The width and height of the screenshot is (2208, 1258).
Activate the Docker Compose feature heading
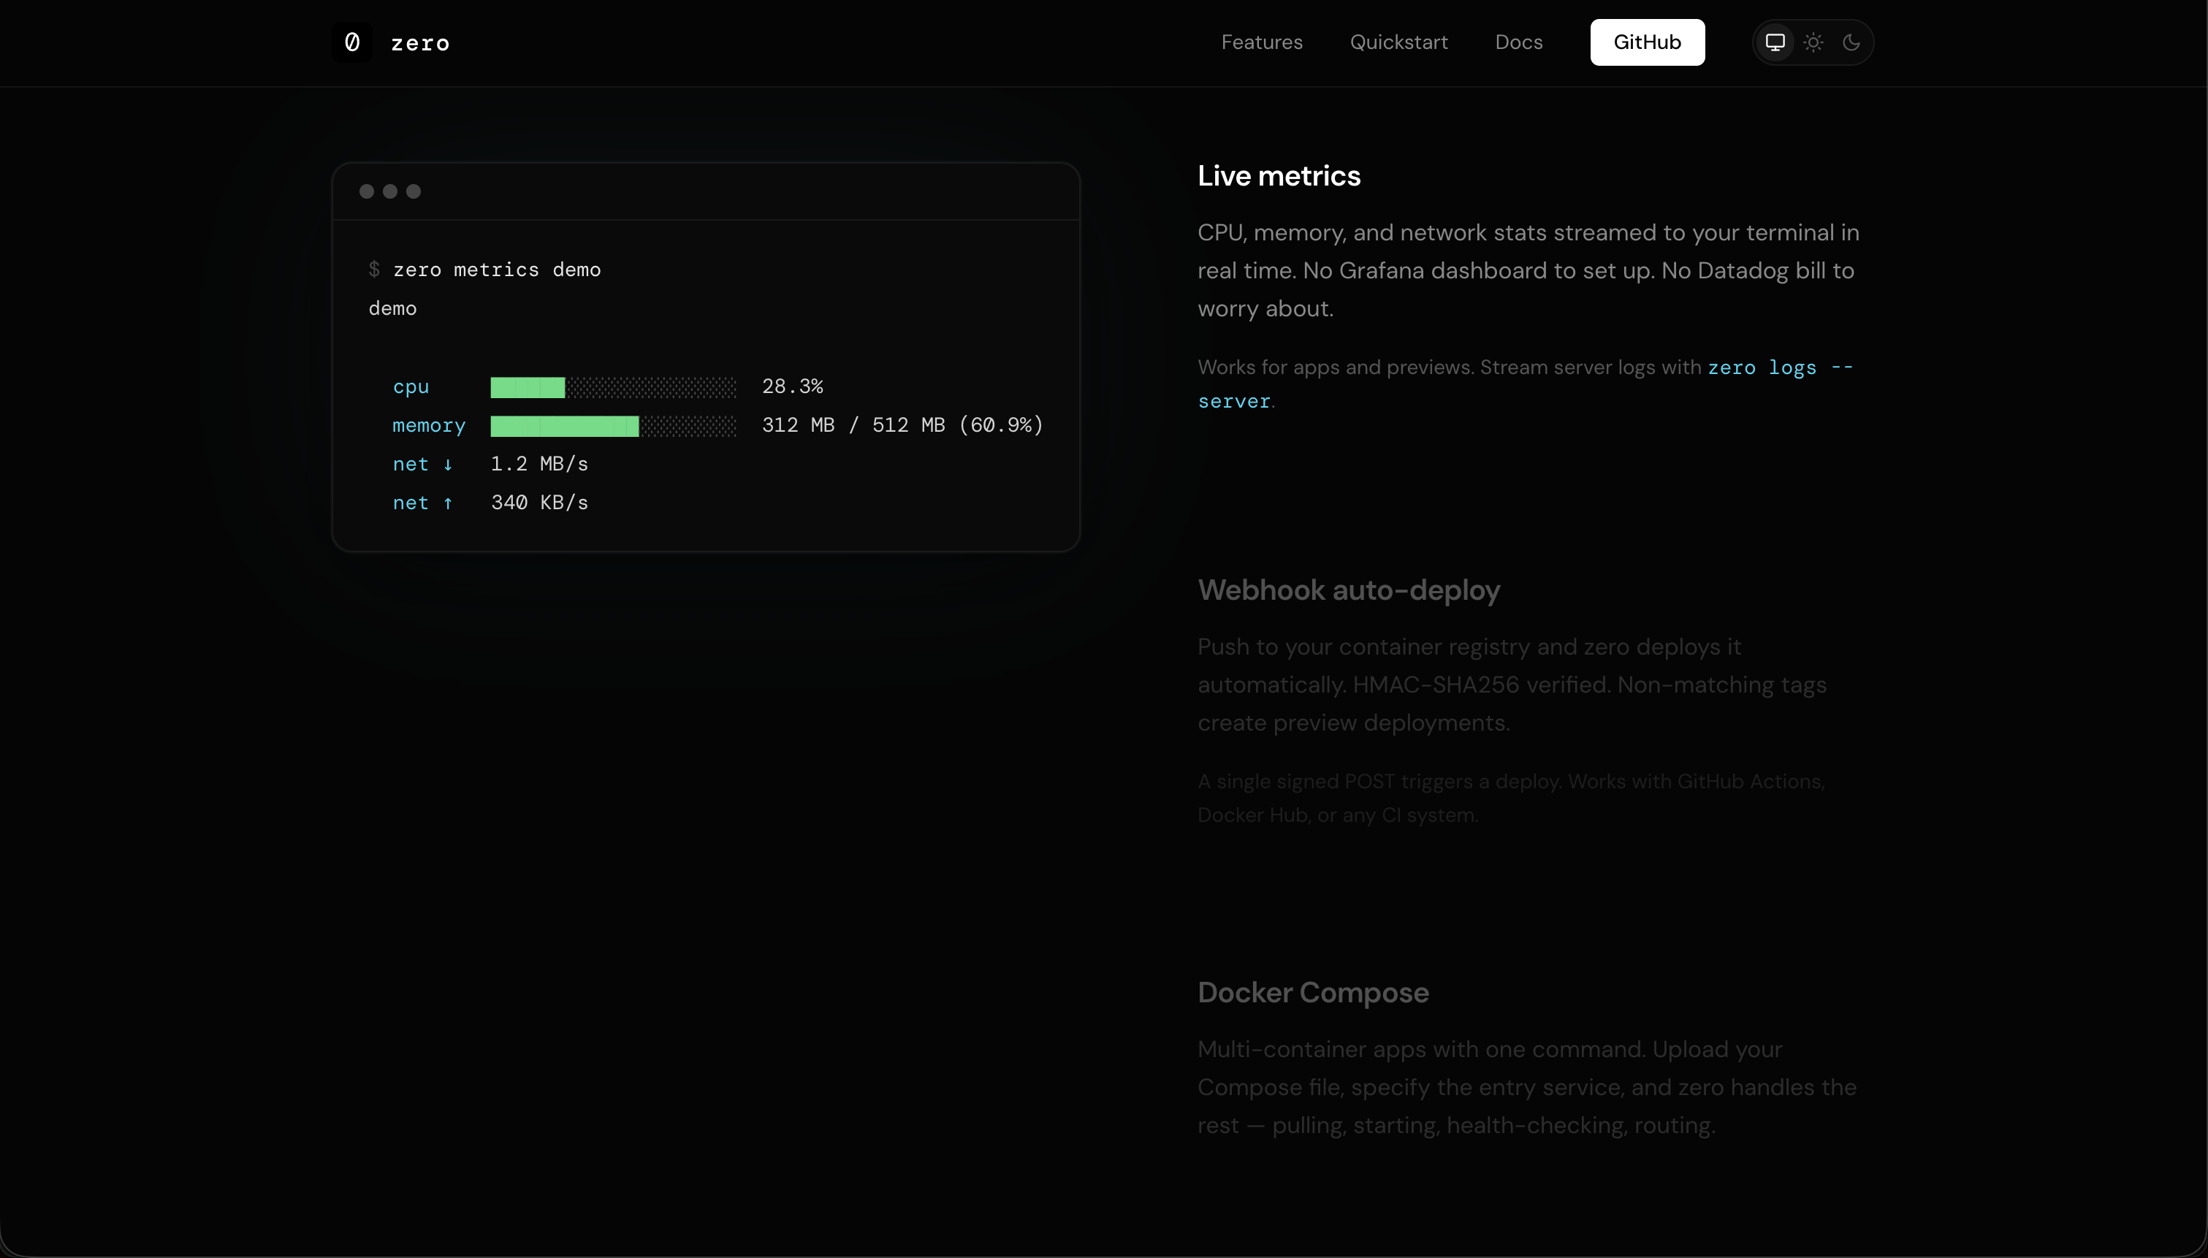tap(1312, 993)
